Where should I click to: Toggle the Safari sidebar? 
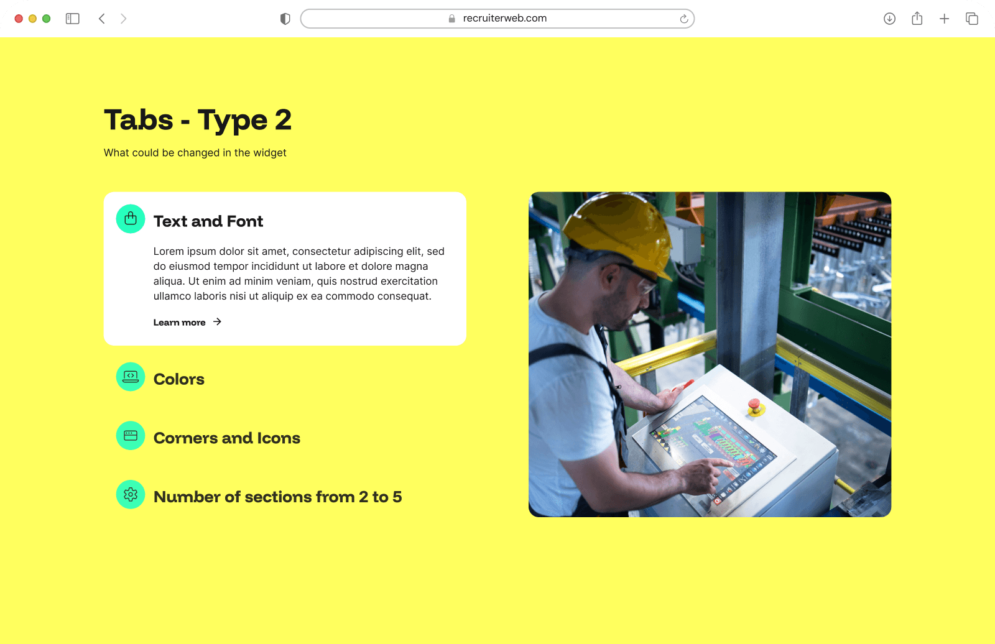point(73,19)
